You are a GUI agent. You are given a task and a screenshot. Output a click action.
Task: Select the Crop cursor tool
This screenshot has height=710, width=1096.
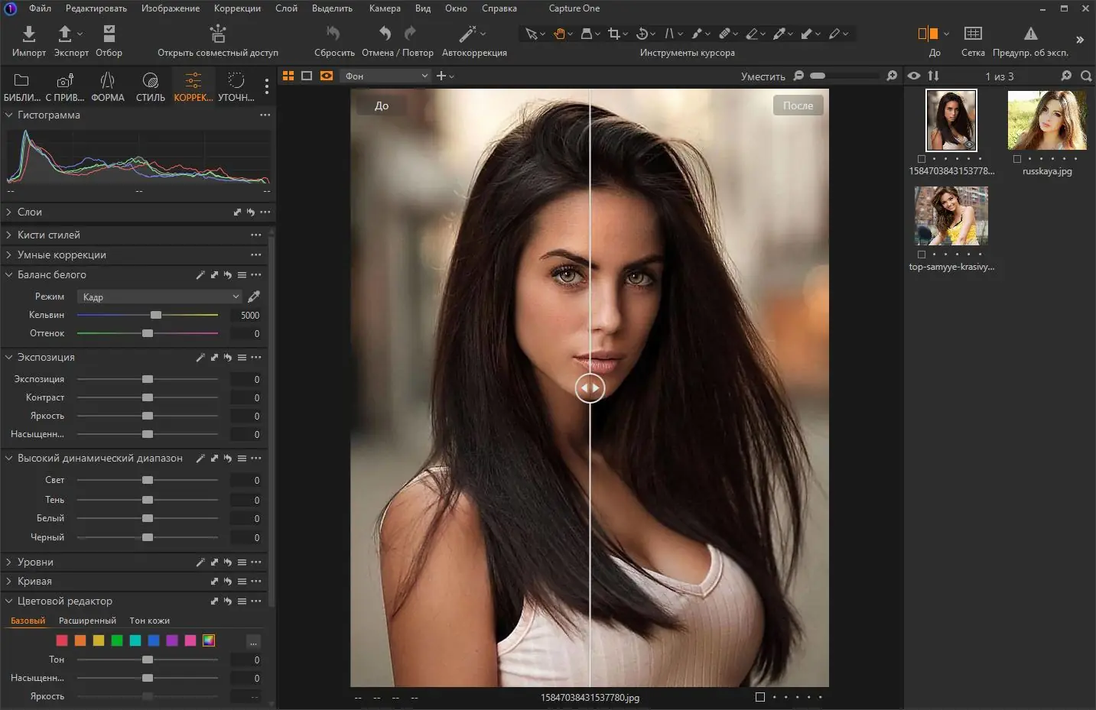coord(613,34)
